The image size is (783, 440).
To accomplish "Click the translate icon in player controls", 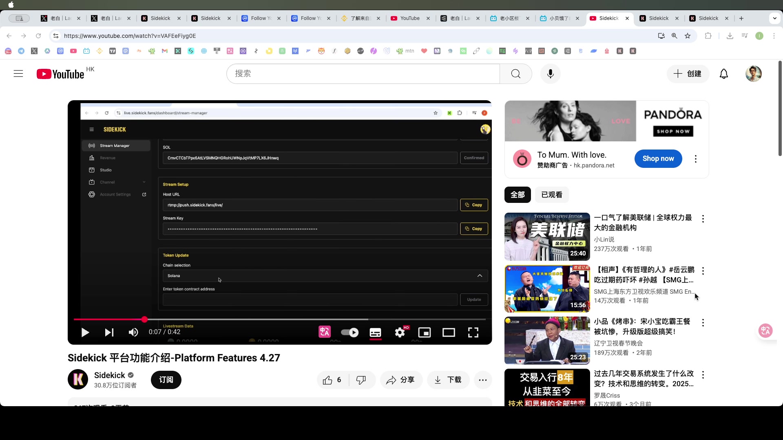I will tap(325, 332).
